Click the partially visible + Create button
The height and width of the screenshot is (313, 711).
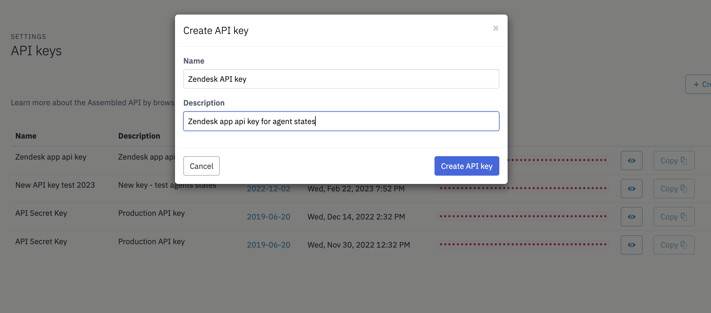(x=699, y=84)
